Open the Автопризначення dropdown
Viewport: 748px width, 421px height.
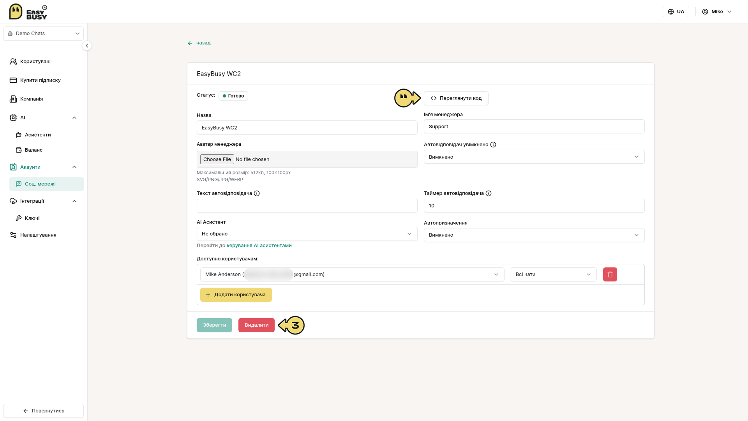point(534,235)
